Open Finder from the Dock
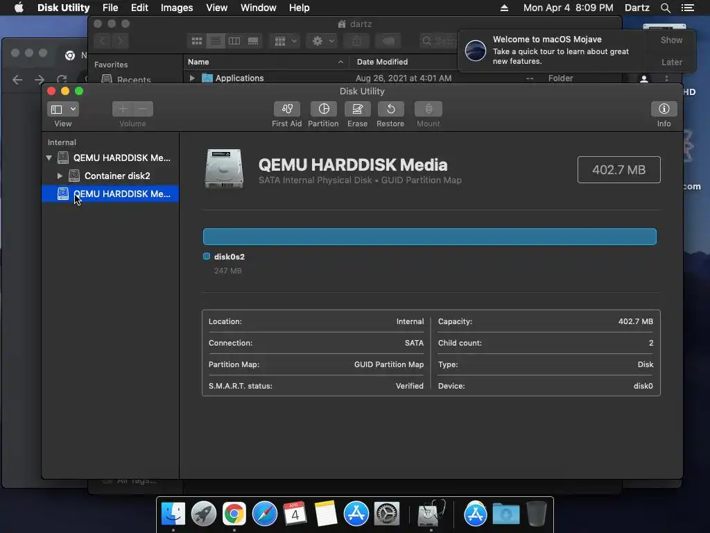Image resolution: width=710 pixels, height=533 pixels. [173, 514]
